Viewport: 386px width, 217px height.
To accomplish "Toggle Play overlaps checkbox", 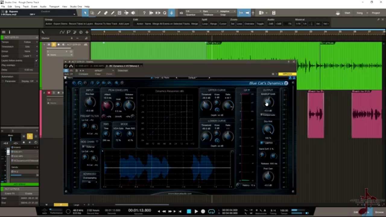I will (x=36, y=65).
